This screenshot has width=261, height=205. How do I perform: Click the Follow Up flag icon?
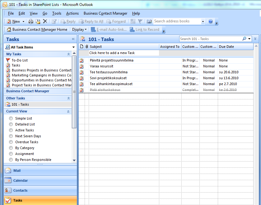point(140,21)
